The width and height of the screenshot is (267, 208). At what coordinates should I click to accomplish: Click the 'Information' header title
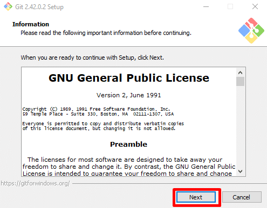[31, 24]
